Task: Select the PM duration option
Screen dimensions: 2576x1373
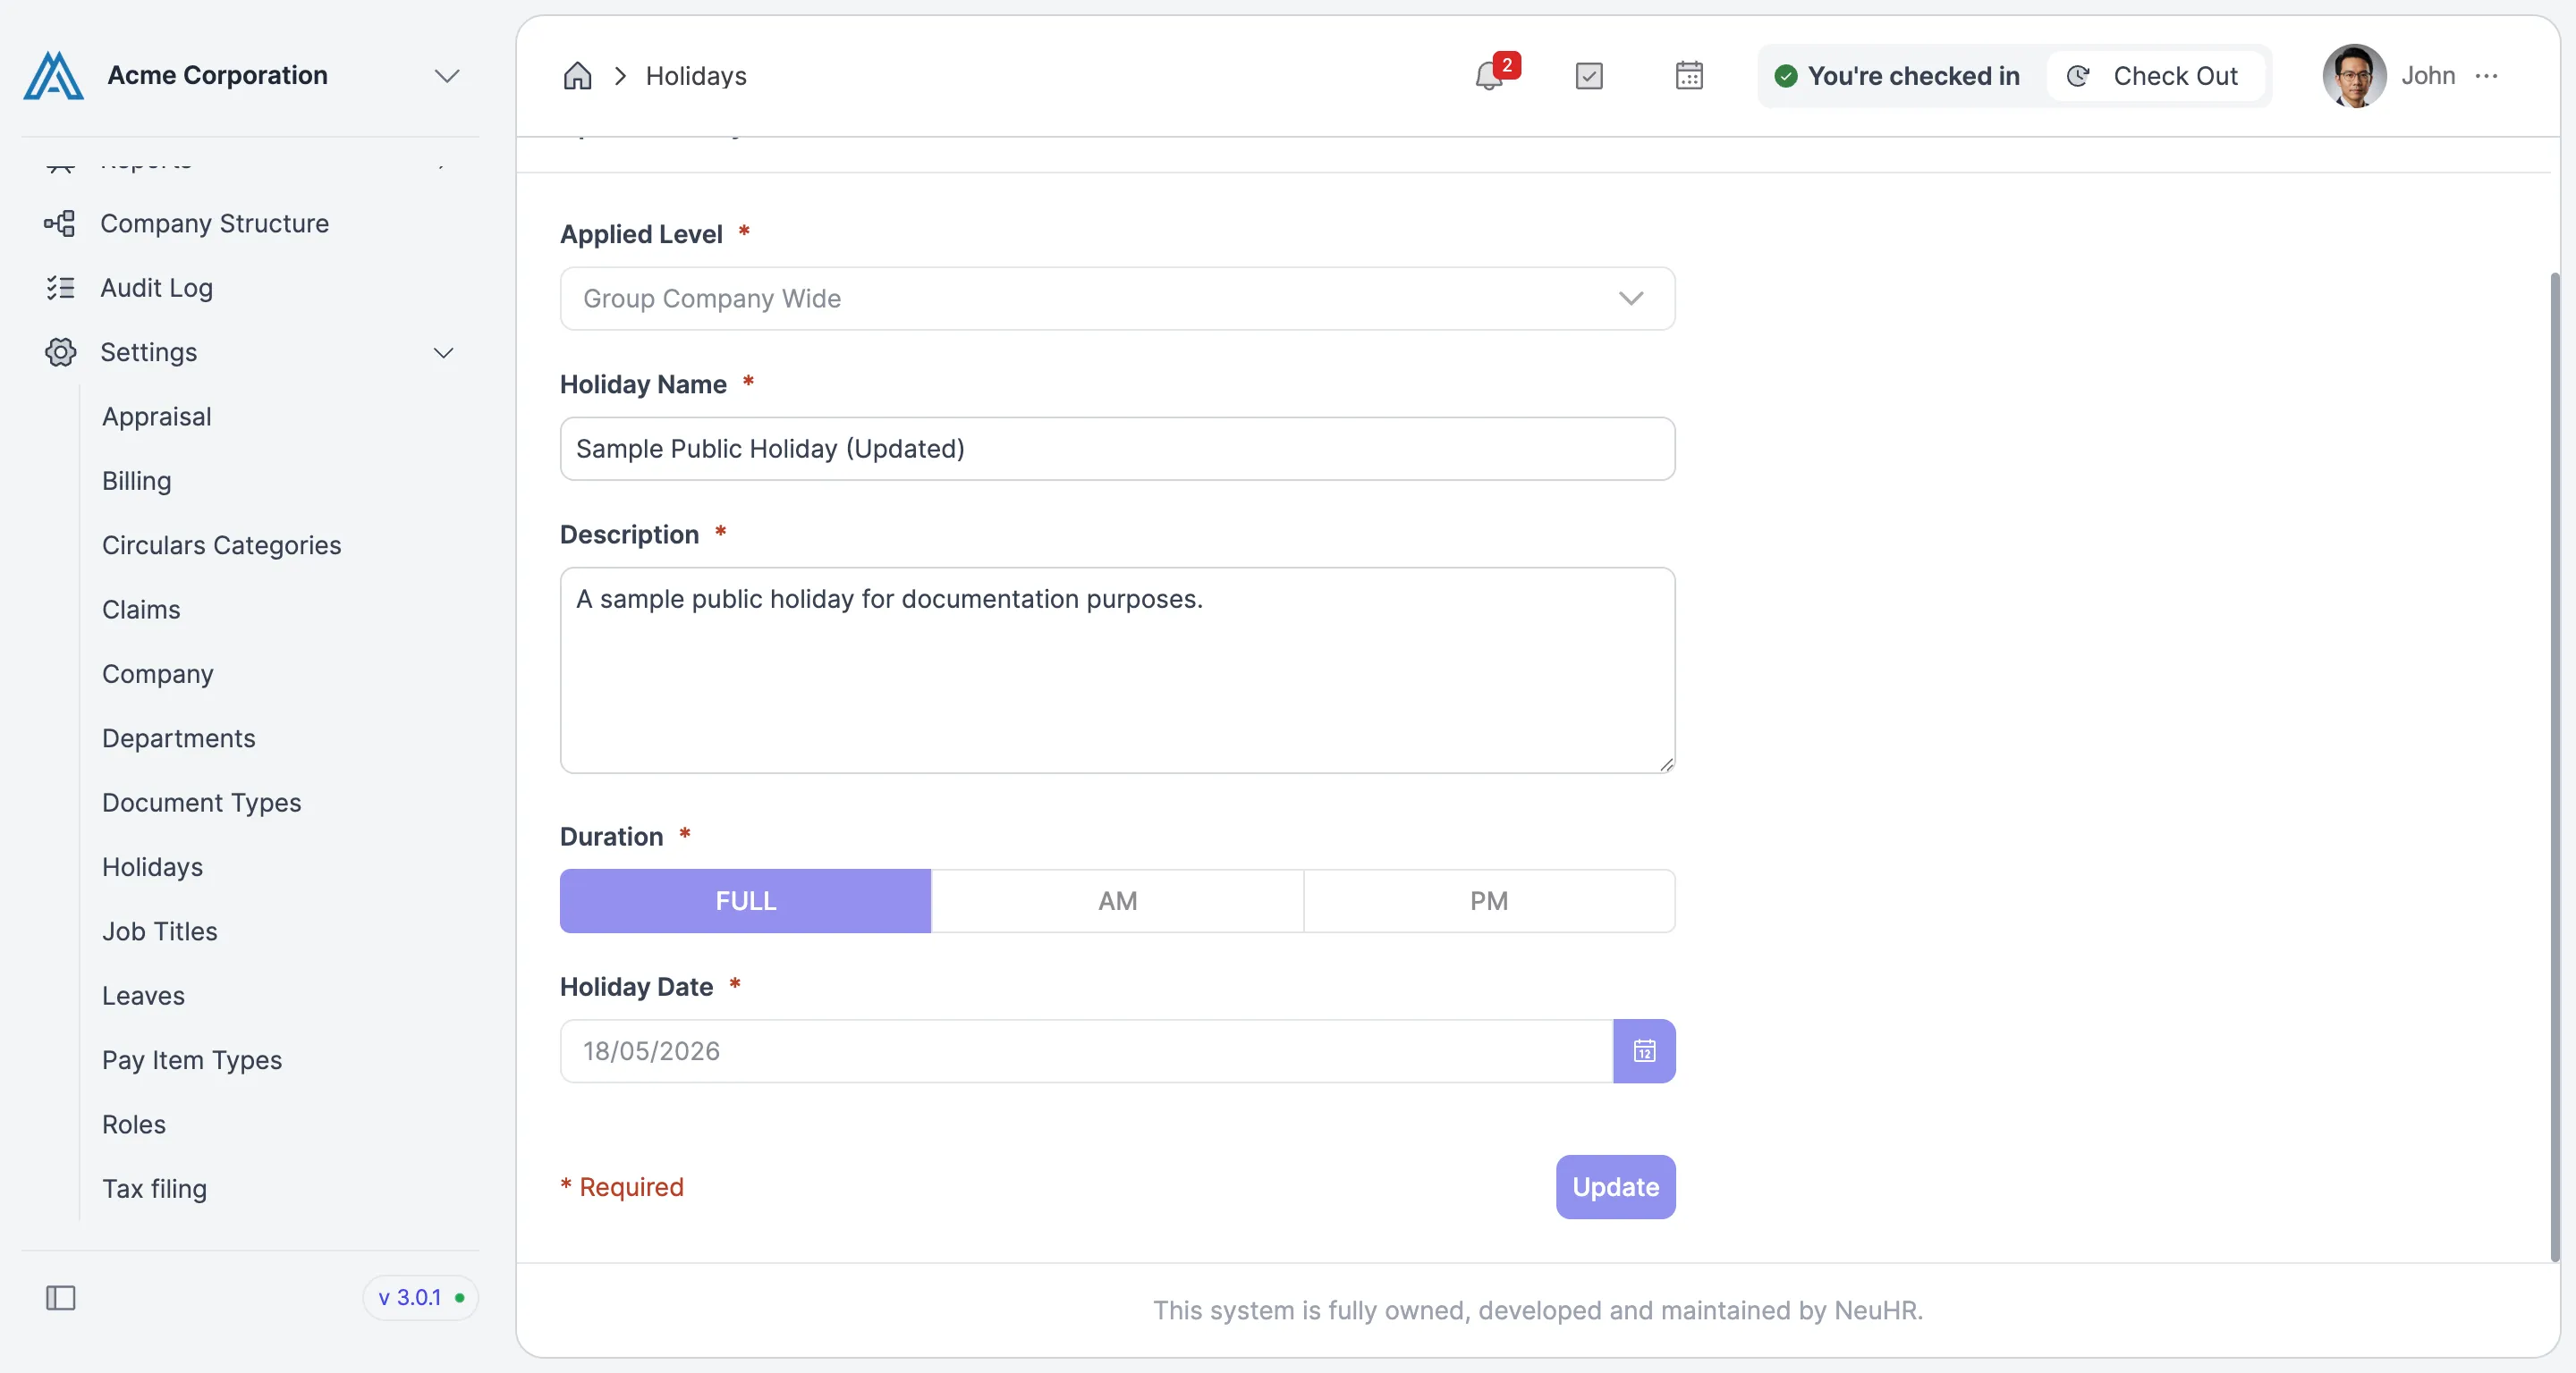Action: [1489, 901]
